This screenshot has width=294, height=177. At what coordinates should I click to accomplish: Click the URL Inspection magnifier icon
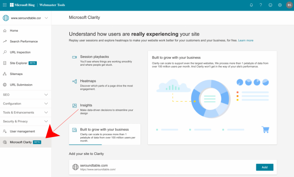click(x=5, y=52)
